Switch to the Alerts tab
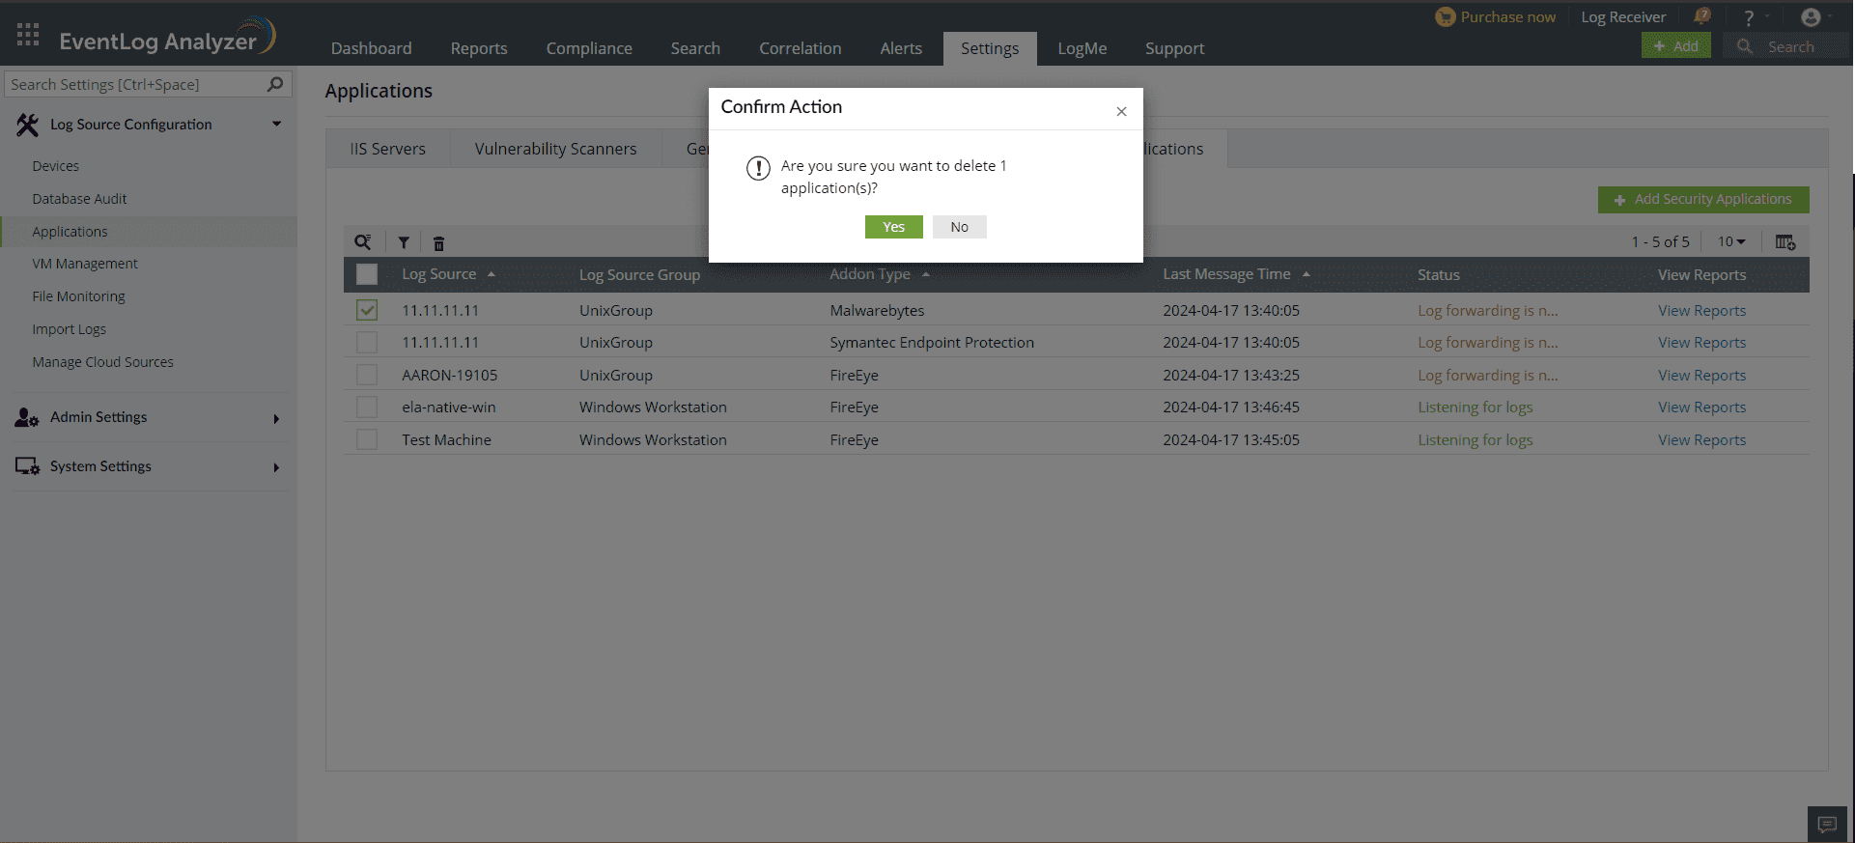This screenshot has width=1855, height=843. 901,48
